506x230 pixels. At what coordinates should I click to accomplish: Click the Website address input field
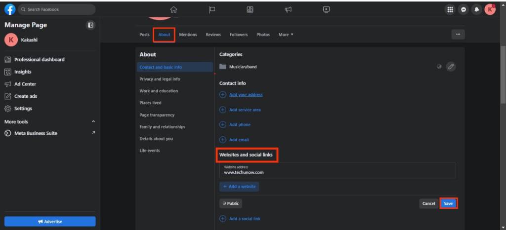point(337,170)
